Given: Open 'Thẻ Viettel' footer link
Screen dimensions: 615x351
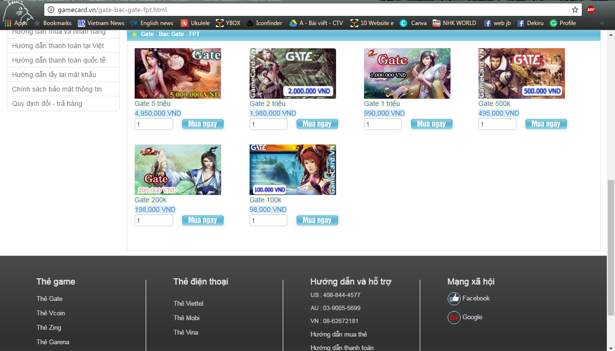Looking at the screenshot, I should (188, 303).
